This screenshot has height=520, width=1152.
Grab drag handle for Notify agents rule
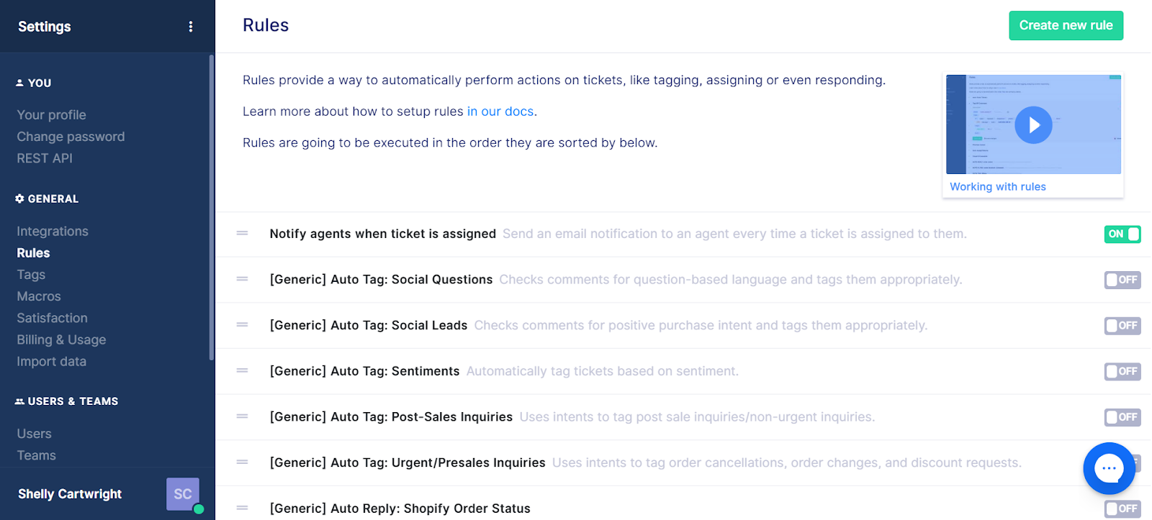pos(243,233)
